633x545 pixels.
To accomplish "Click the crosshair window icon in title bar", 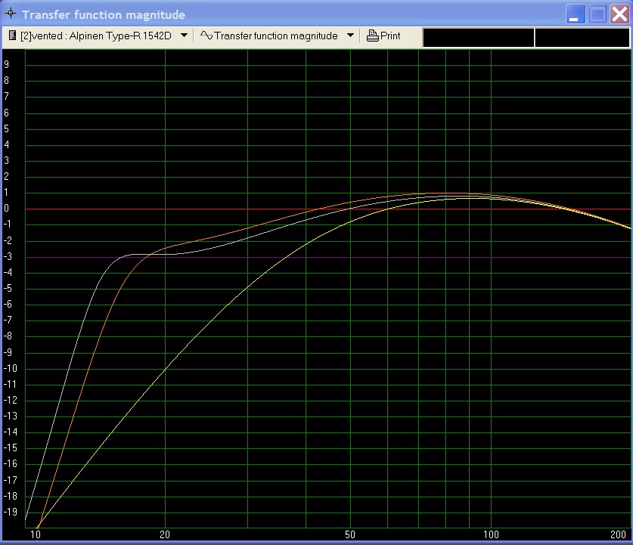I will point(11,14).
